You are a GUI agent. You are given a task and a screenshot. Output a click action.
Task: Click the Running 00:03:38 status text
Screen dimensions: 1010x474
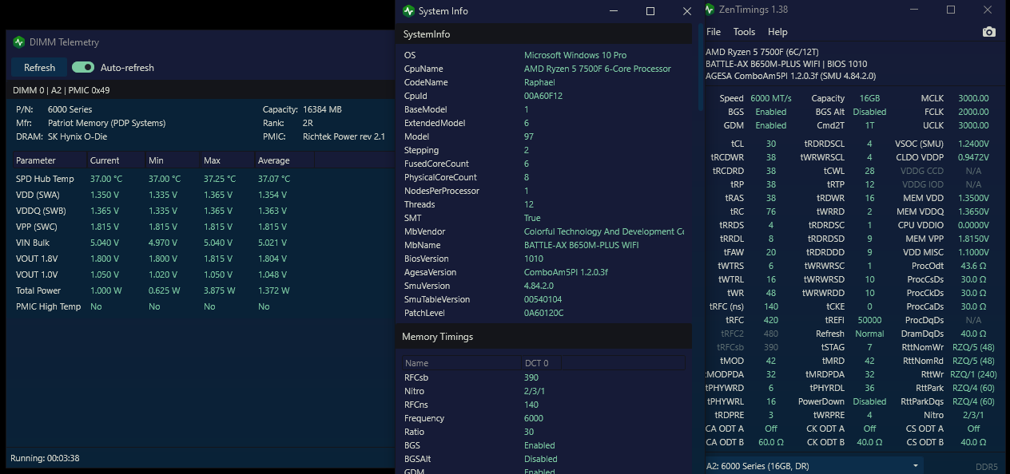[45, 458]
